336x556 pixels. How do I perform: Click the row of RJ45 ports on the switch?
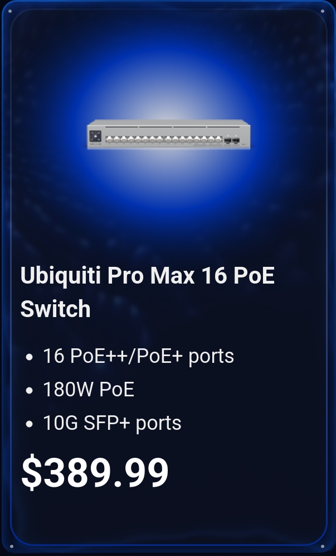[x=164, y=139]
